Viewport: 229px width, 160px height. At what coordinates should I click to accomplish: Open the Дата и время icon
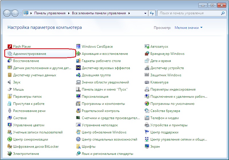[147, 61]
